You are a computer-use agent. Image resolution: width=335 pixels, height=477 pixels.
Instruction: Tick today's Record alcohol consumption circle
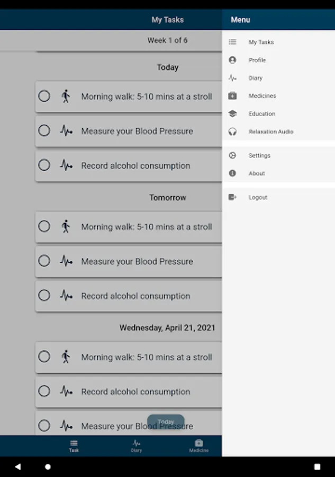click(44, 165)
